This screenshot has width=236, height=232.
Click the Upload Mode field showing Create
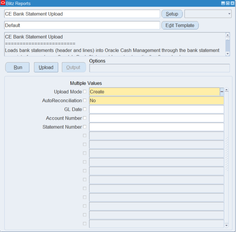pyautogui.click(x=155, y=92)
